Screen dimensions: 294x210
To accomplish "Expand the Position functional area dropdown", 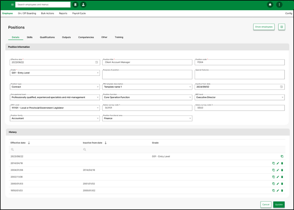I will click(x=147, y=118).
